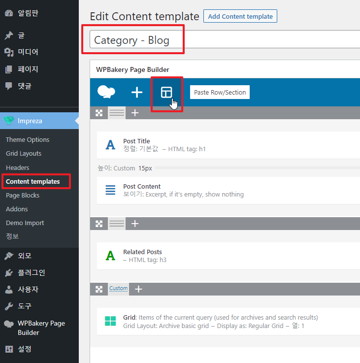This screenshot has height=363, width=360.
Task: Open the Templates icon in blue toolbar
Action: tap(166, 93)
